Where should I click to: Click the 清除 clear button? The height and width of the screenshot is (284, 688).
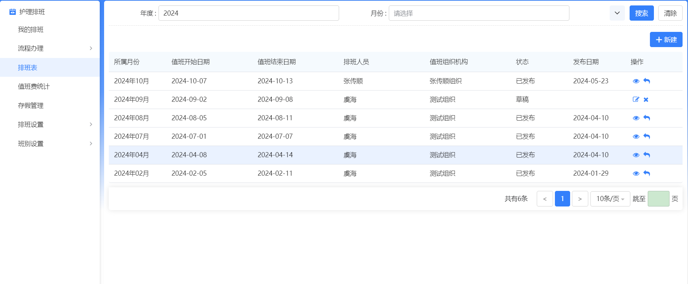[670, 13]
